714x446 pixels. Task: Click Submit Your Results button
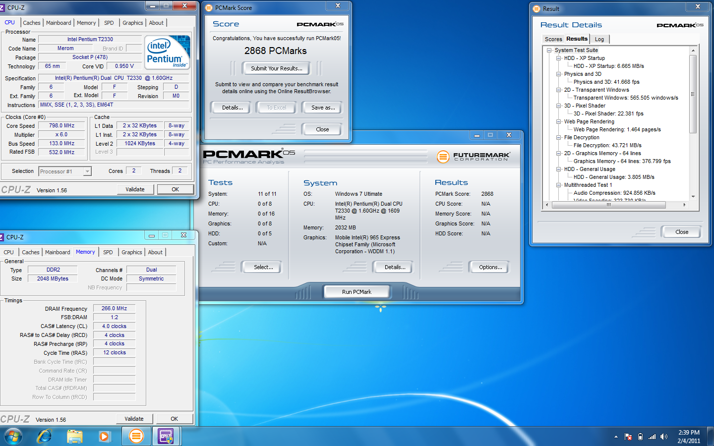tap(276, 68)
